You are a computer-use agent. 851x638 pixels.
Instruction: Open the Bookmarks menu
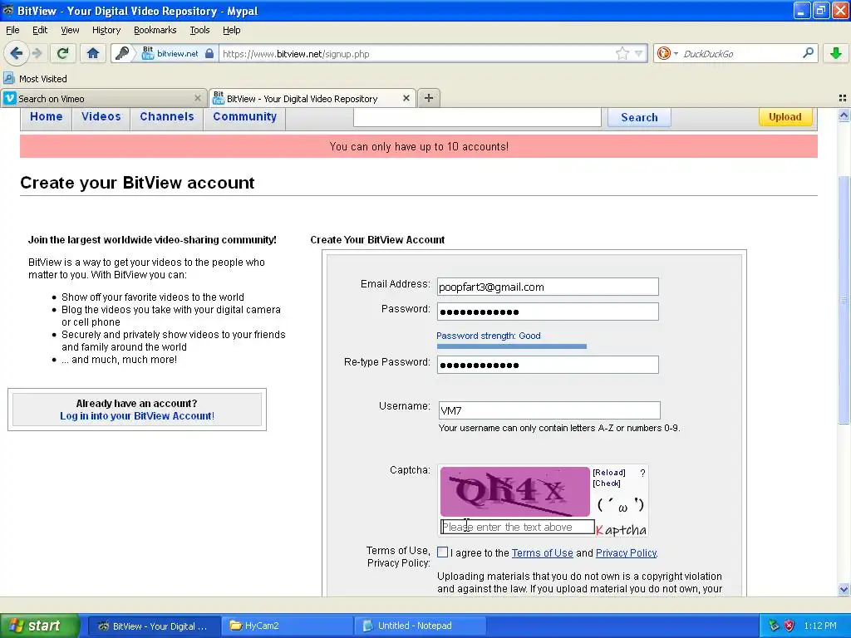pyautogui.click(x=155, y=30)
